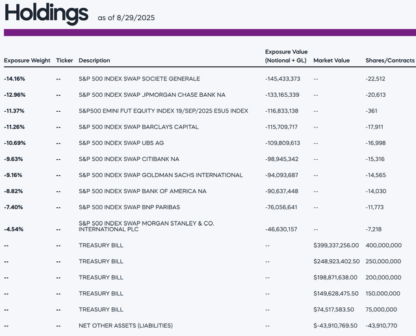Sort by the Description column header
This screenshot has width=416, height=336.
coord(94,60)
